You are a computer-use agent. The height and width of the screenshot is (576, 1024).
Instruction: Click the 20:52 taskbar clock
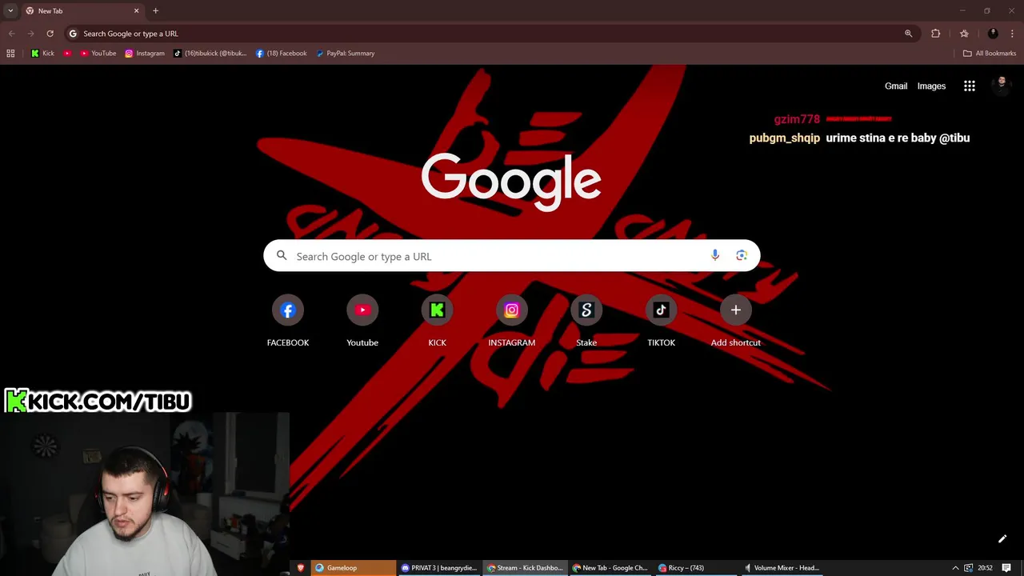[985, 568]
